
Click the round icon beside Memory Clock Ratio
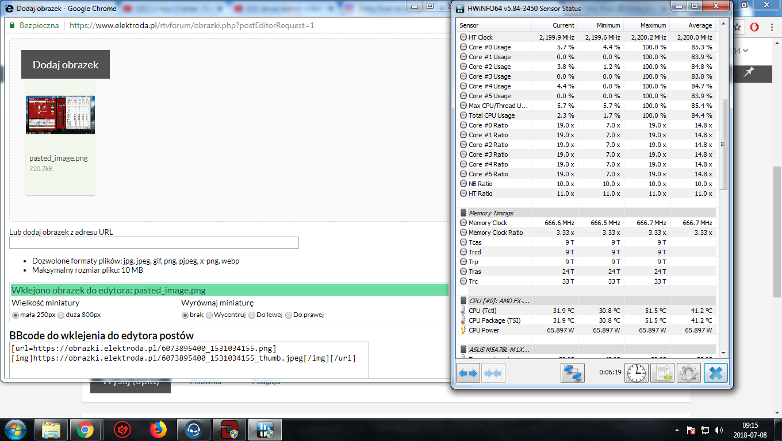click(463, 233)
